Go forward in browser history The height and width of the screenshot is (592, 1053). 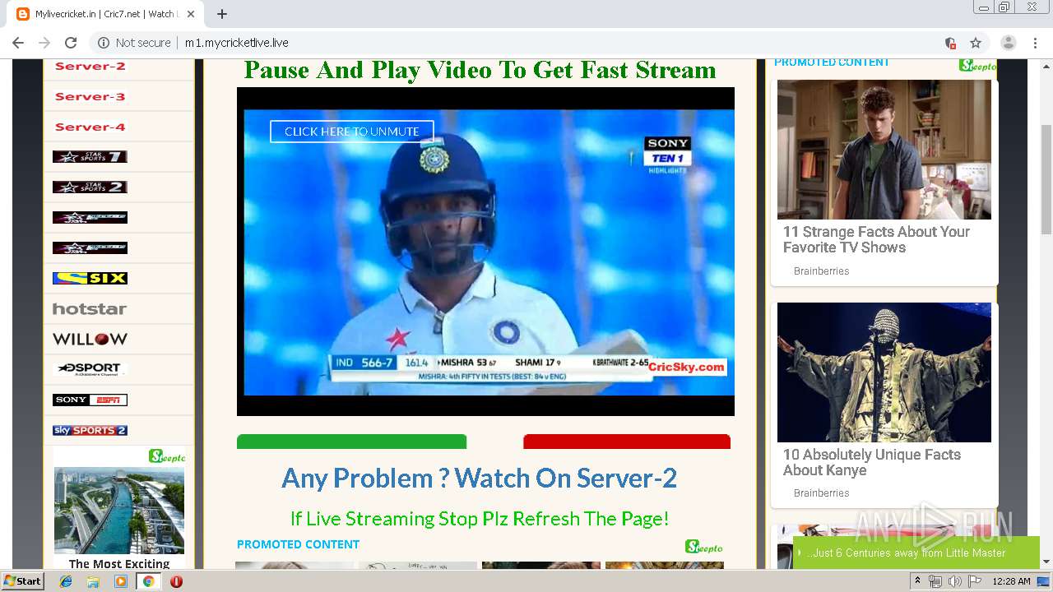[x=44, y=43]
